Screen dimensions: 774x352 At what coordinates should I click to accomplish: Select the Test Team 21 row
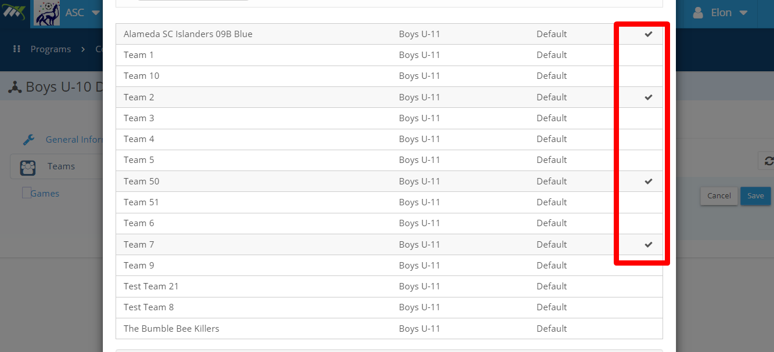389,286
